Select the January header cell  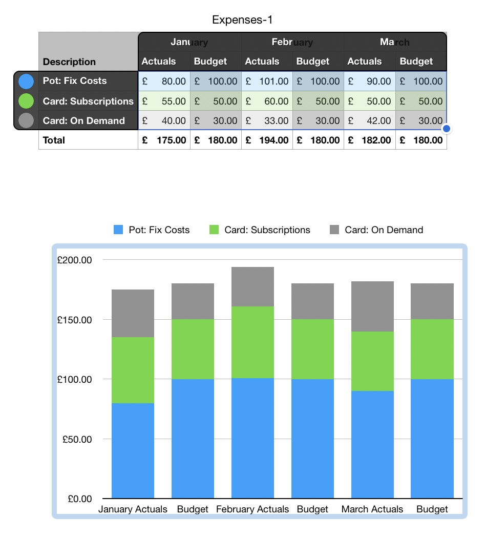tap(189, 43)
